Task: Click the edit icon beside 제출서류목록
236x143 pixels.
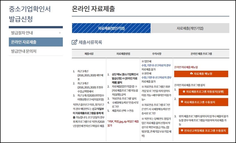Action: [x=74, y=42]
